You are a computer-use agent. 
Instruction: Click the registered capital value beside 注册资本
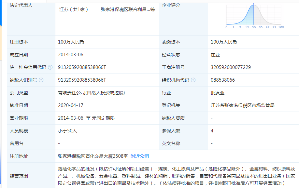click(71, 42)
